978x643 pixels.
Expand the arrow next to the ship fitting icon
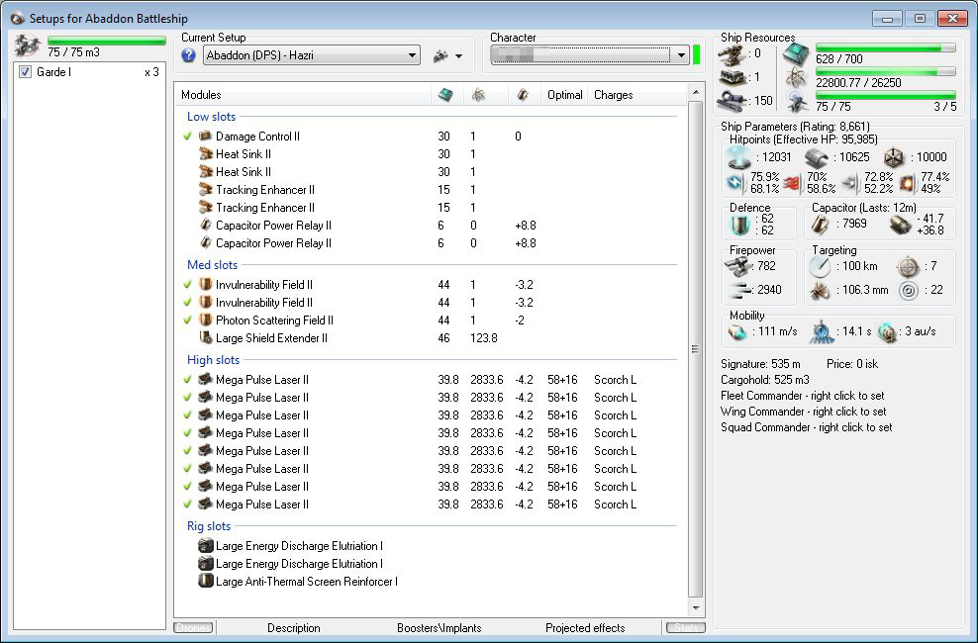coord(459,56)
